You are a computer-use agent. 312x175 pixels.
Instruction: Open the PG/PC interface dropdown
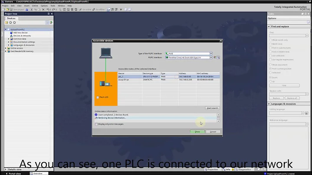point(211,58)
